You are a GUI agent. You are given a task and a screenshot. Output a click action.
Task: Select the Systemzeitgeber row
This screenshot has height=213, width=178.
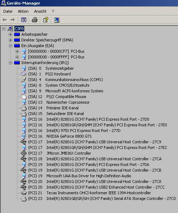point(51,68)
